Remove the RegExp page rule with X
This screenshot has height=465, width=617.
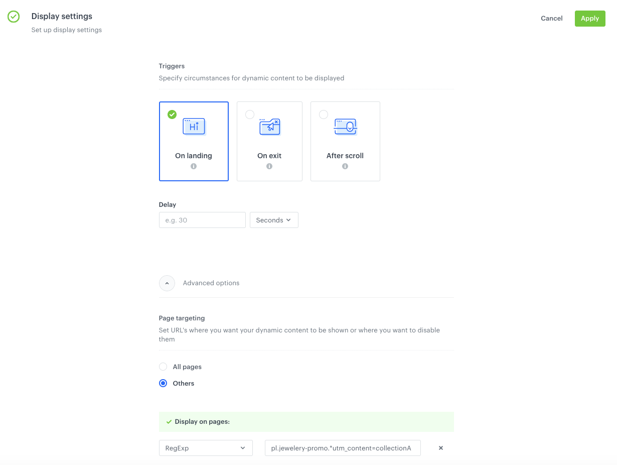point(441,448)
